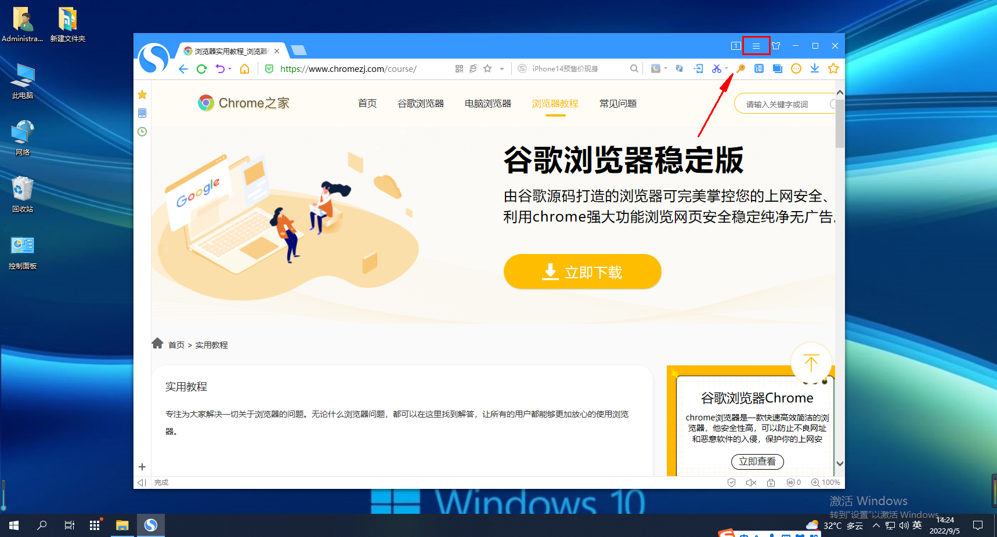Select 控制面板 desktop icon
997x537 pixels.
point(23,252)
